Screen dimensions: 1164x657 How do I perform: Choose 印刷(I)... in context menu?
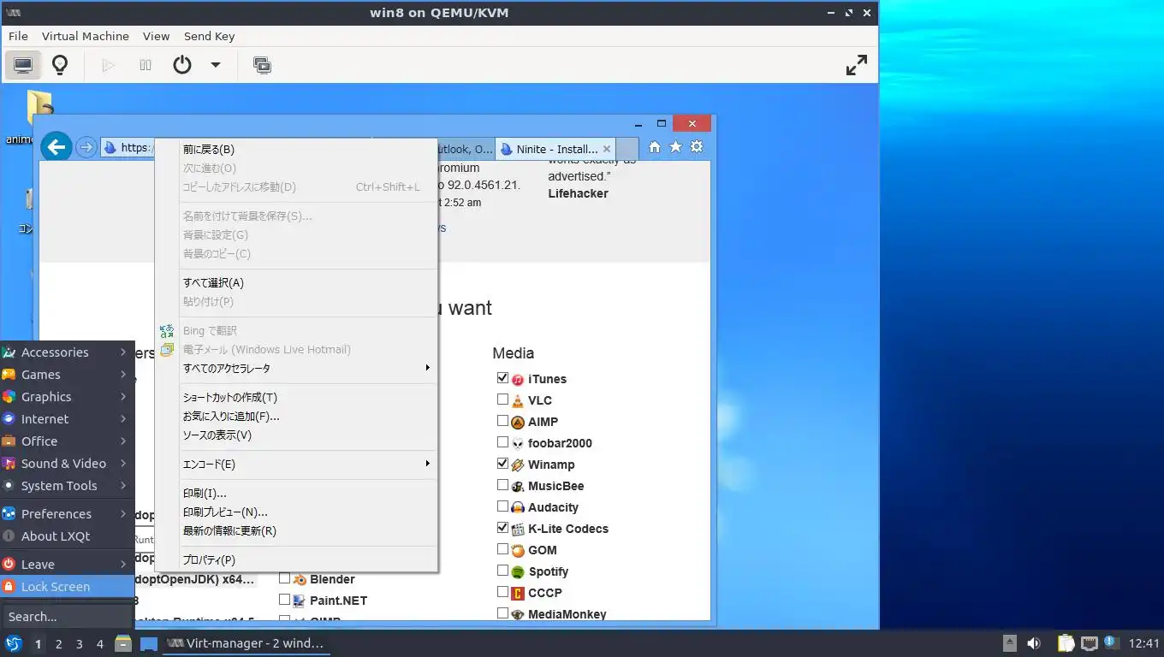296,494
